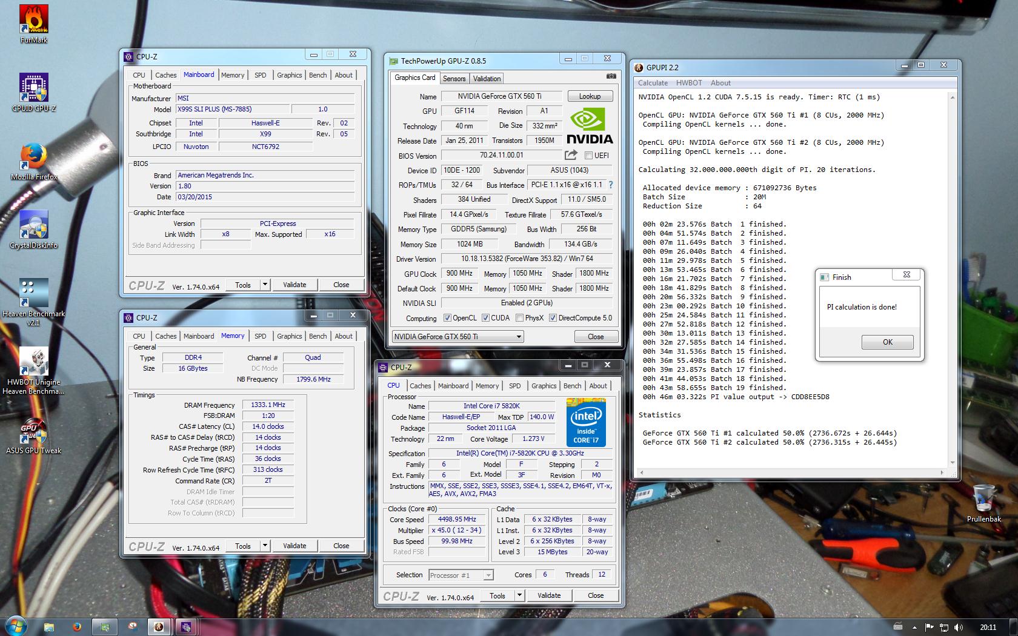The width and height of the screenshot is (1018, 636).
Task: Open Tools dropdown arrow in CPU tab CPU-Z
Action: pos(519,595)
